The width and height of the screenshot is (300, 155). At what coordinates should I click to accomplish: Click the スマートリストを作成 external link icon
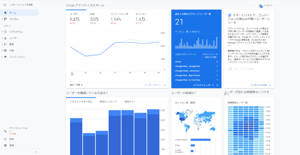pyautogui.click(x=230, y=69)
